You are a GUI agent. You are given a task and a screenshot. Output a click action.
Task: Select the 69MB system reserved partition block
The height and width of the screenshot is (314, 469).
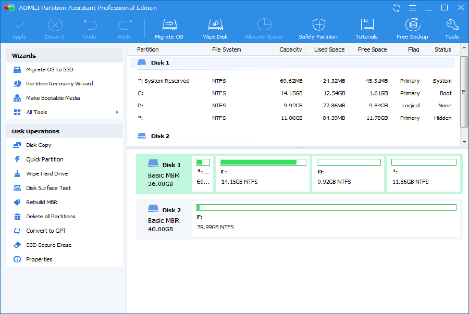click(x=203, y=174)
